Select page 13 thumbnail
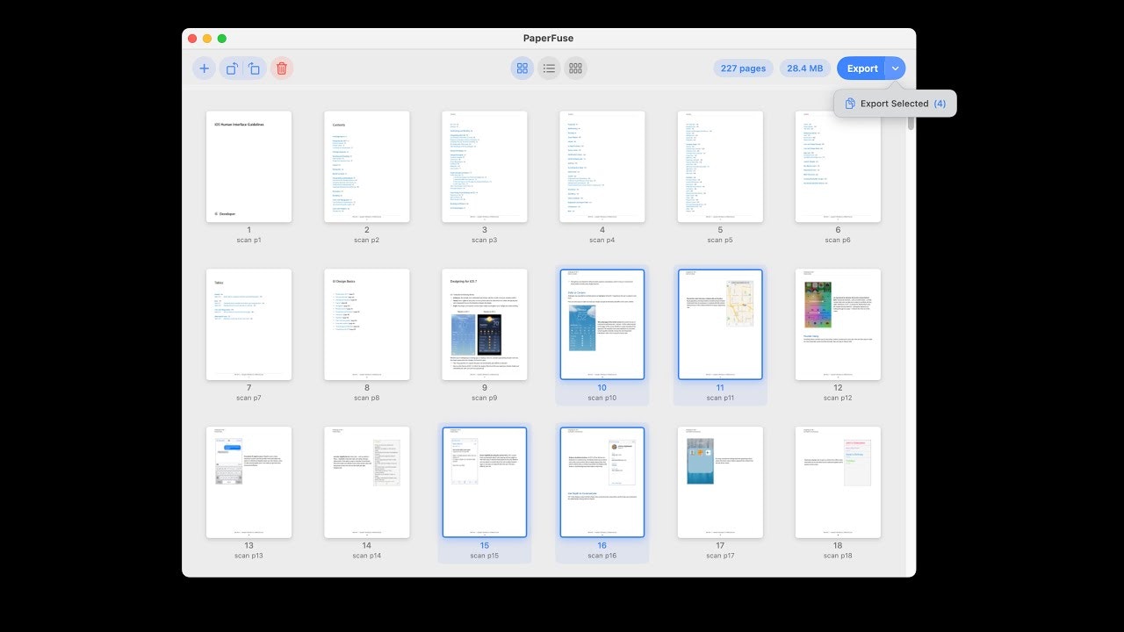 [249, 483]
